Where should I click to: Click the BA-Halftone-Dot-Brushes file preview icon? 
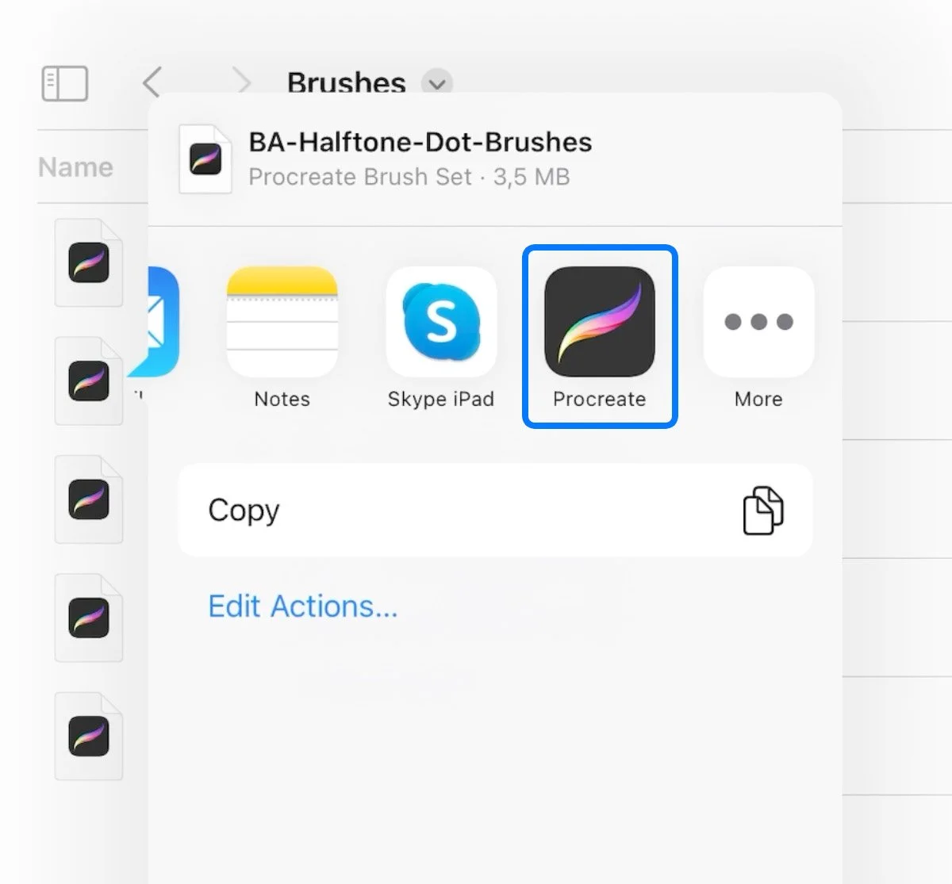tap(205, 159)
